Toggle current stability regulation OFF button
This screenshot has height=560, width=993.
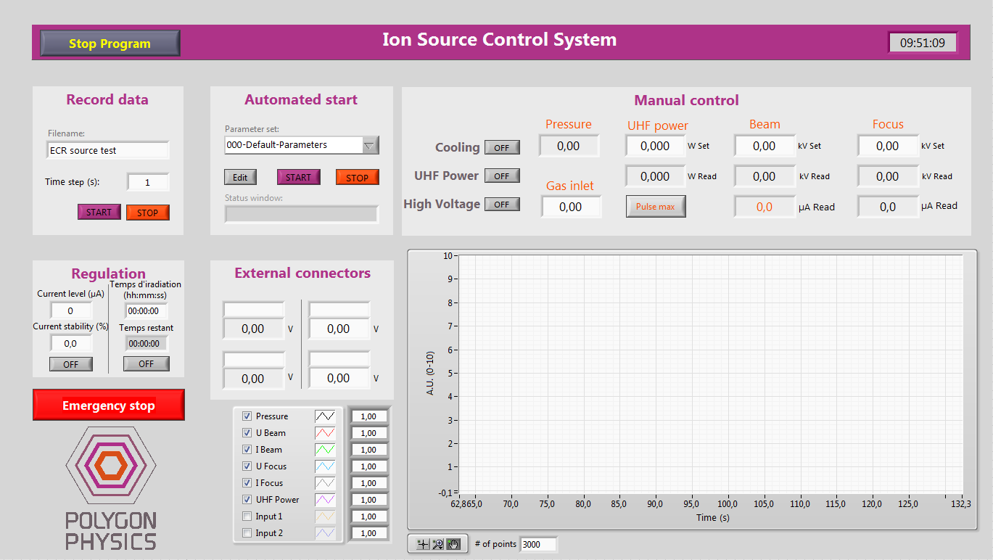click(70, 364)
